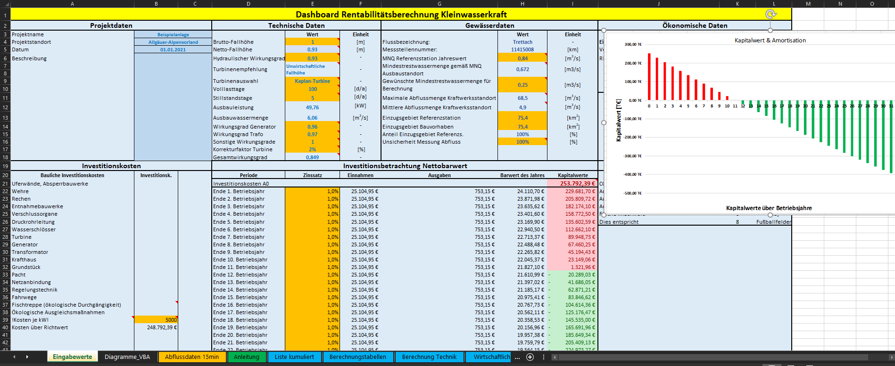This screenshot has height=366, width=895.
Task: Select the Volllasttage value 100
Action: (312, 89)
